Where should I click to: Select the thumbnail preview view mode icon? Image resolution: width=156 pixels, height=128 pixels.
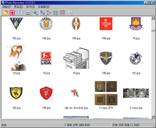36,13
